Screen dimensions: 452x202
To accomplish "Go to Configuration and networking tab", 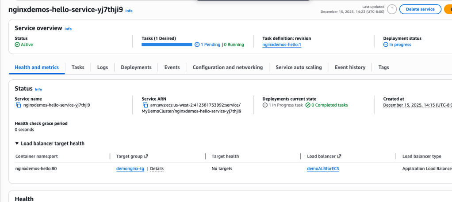I will click(x=227, y=67).
